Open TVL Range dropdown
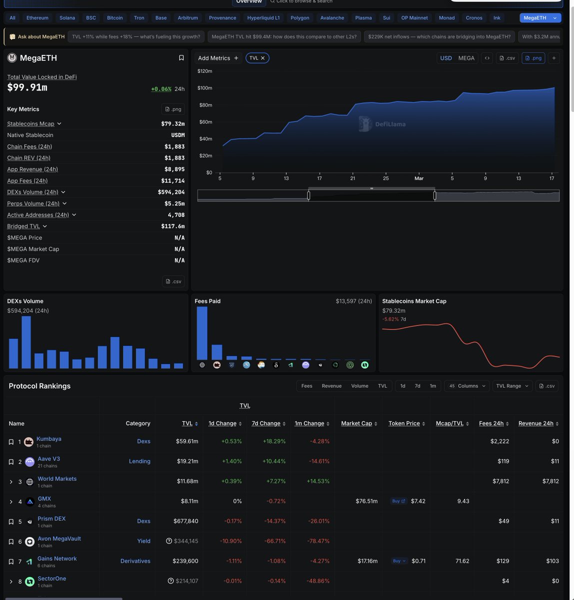Viewport: 574px width, 600px height. point(512,386)
